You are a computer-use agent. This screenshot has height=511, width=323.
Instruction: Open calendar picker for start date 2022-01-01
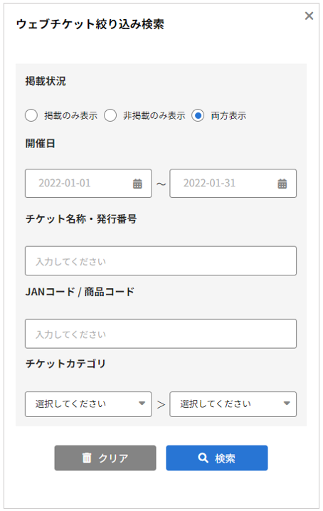click(137, 184)
